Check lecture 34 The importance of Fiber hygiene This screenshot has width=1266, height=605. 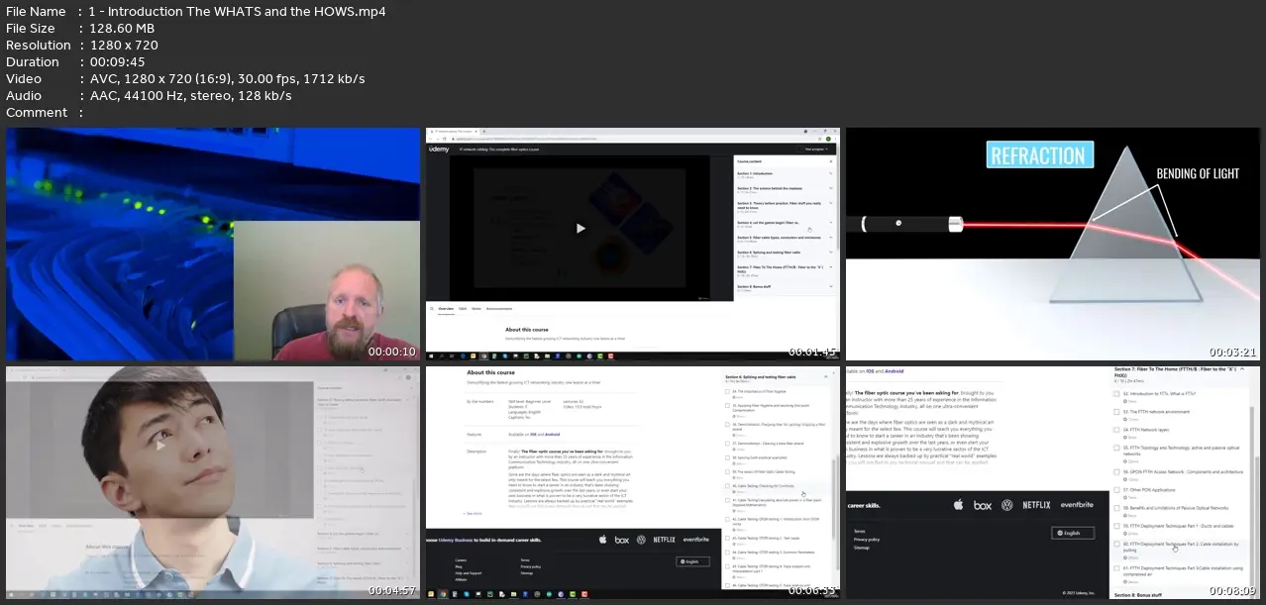click(727, 392)
